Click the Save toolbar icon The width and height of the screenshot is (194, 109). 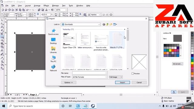pos(9,10)
